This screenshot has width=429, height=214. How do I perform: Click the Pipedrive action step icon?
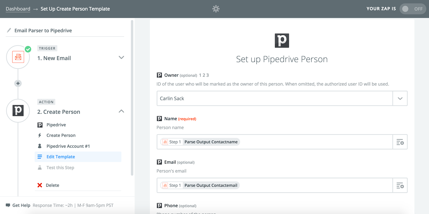point(18,111)
